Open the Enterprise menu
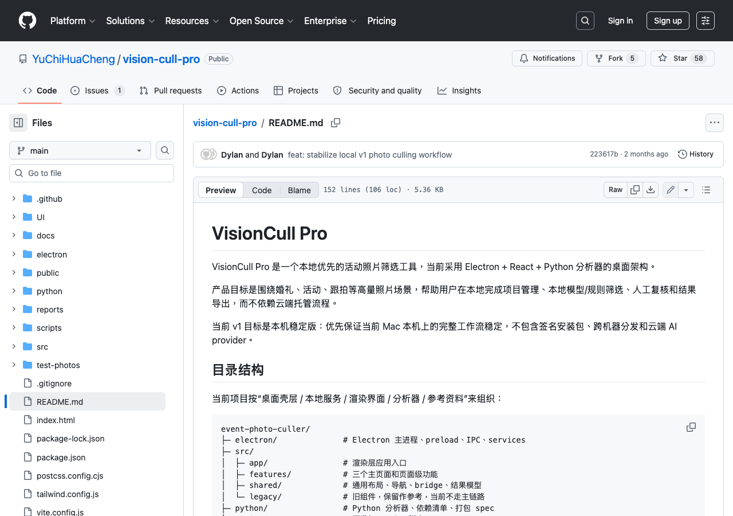The height and width of the screenshot is (516, 733). tap(330, 21)
